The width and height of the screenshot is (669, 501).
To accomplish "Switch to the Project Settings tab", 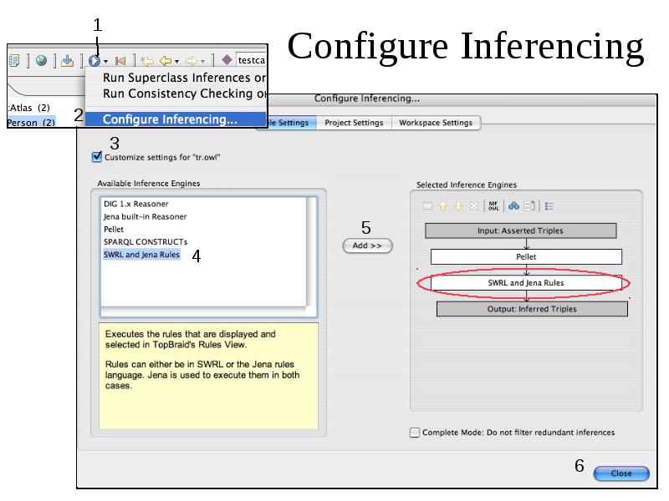I will (x=354, y=123).
